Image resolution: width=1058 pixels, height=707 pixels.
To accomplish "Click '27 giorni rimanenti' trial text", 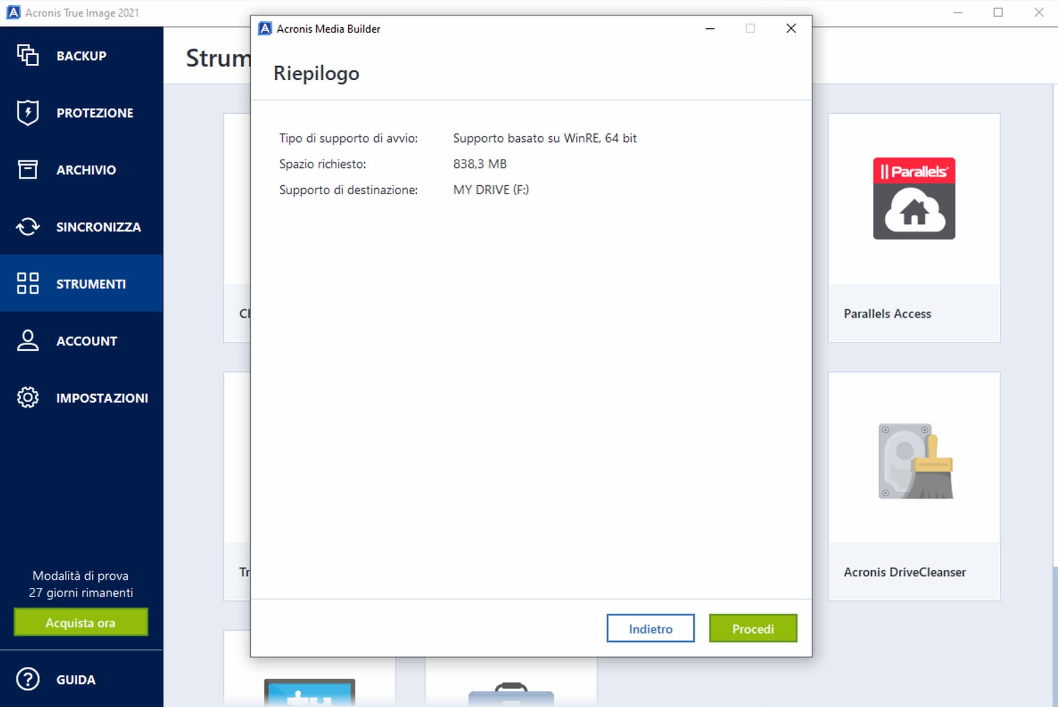I will (81, 592).
